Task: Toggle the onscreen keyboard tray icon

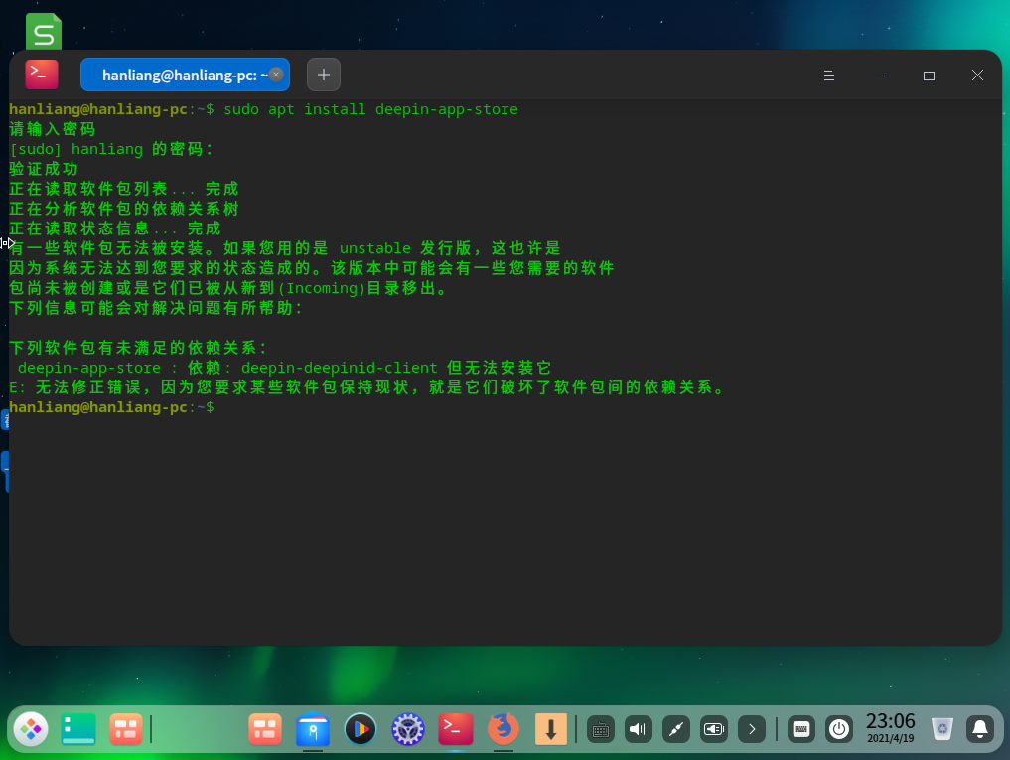Action: click(801, 730)
